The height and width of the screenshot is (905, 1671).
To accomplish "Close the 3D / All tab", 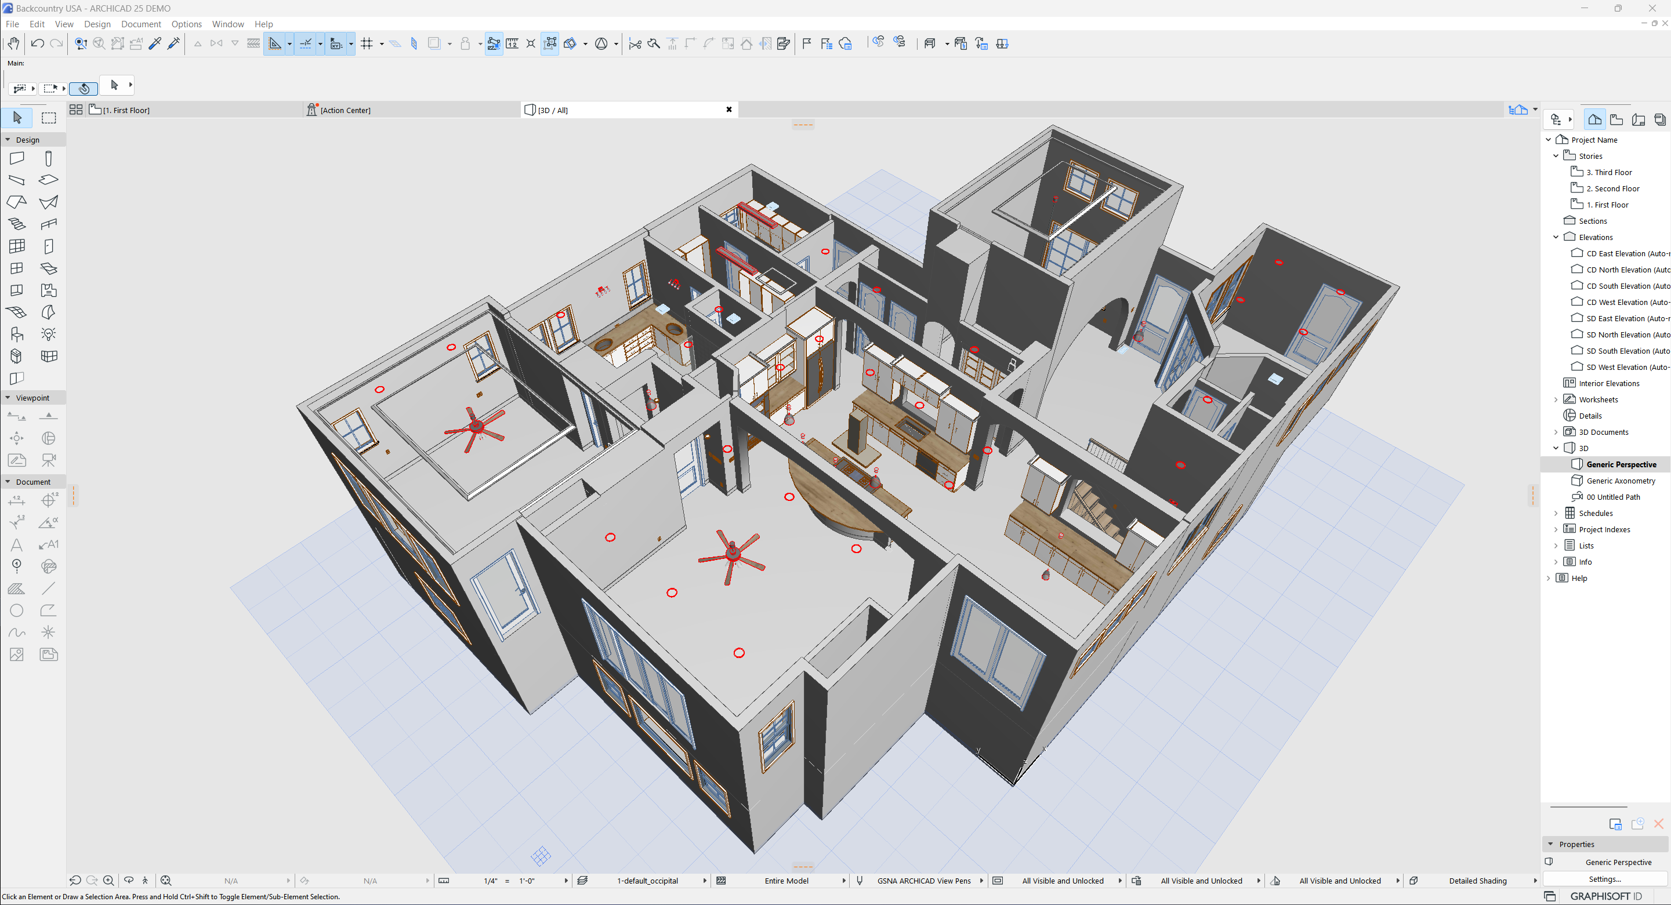I will pyautogui.click(x=728, y=110).
